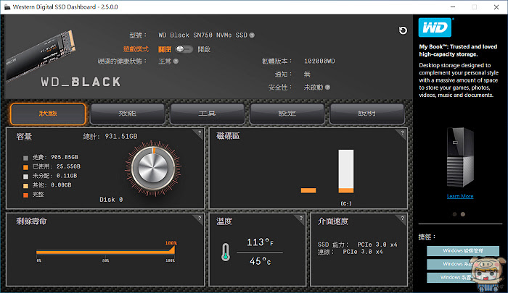This screenshot has width=508, height=293.
Task: Click the white 未分配 unallocated legend swatch
Action: tap(25, 177)
